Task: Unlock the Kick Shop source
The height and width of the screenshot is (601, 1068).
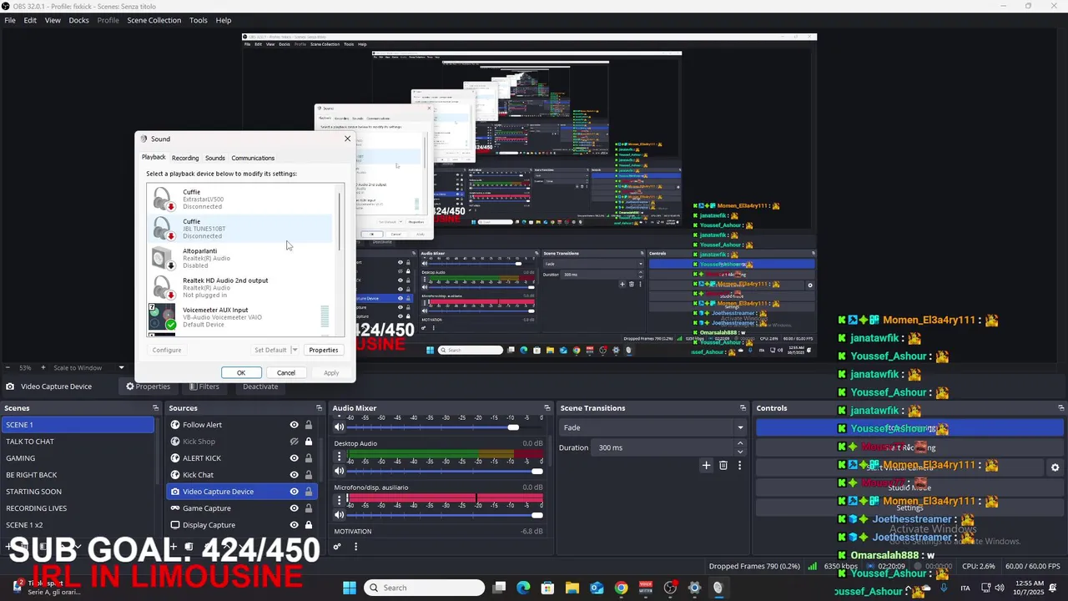Action: pos(309,442)
